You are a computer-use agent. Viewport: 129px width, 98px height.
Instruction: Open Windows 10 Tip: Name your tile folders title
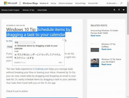coord(111,61)
